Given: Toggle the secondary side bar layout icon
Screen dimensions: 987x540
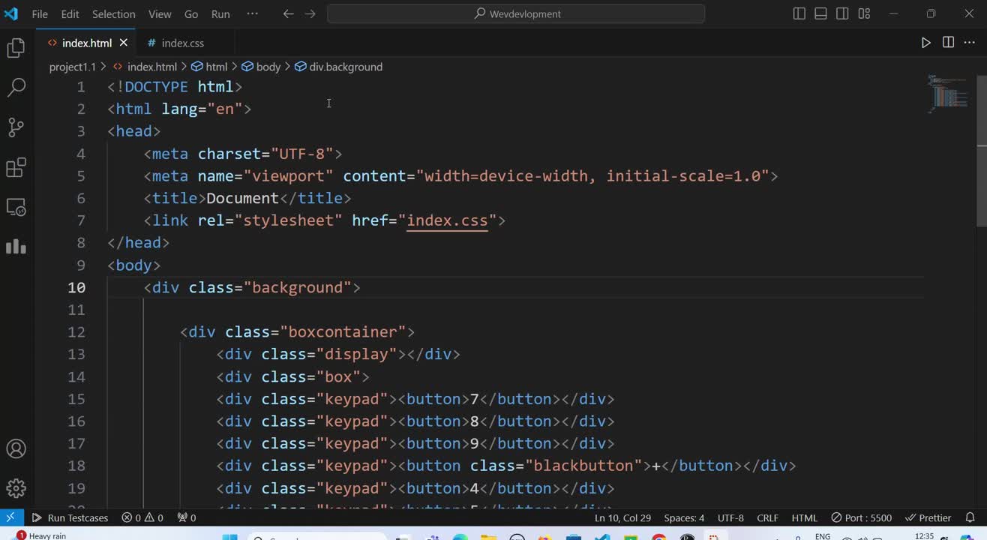Looking at the screenshot, I should tap(842, 13).
